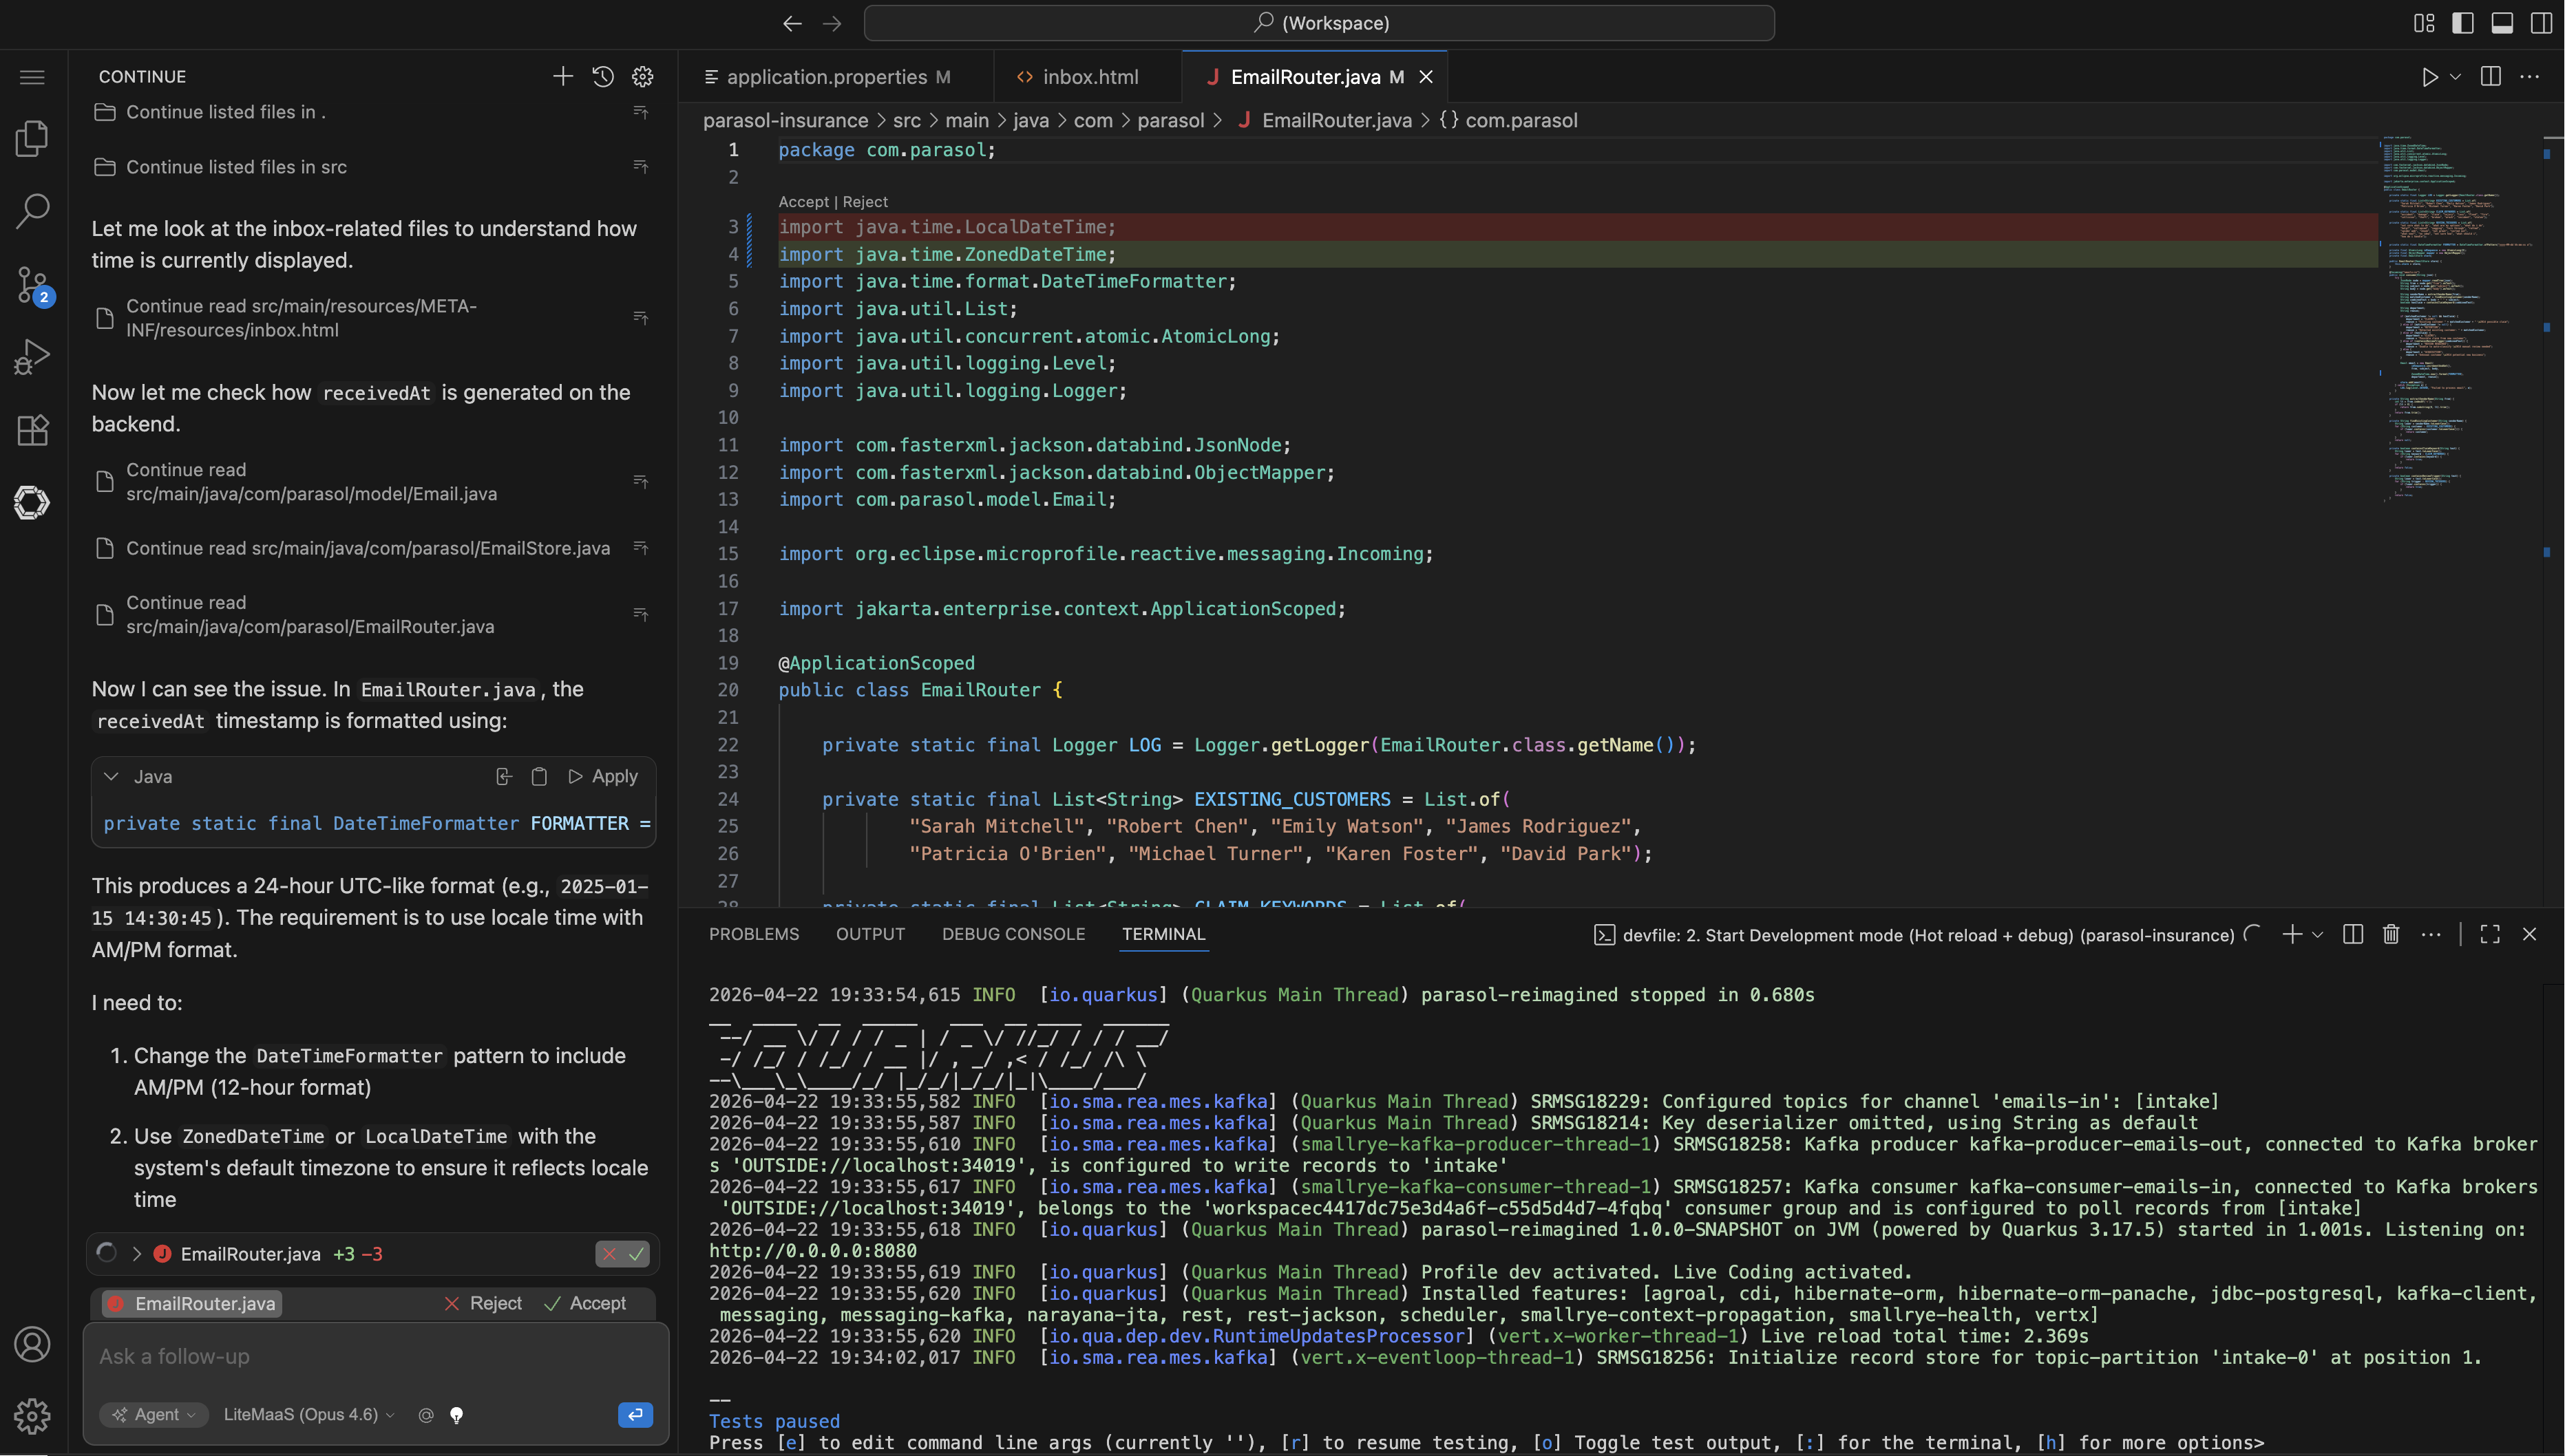Open Run and Debug view
Image resolution: width=2565 pixels, height=1456 pixels.
[32, 357]
